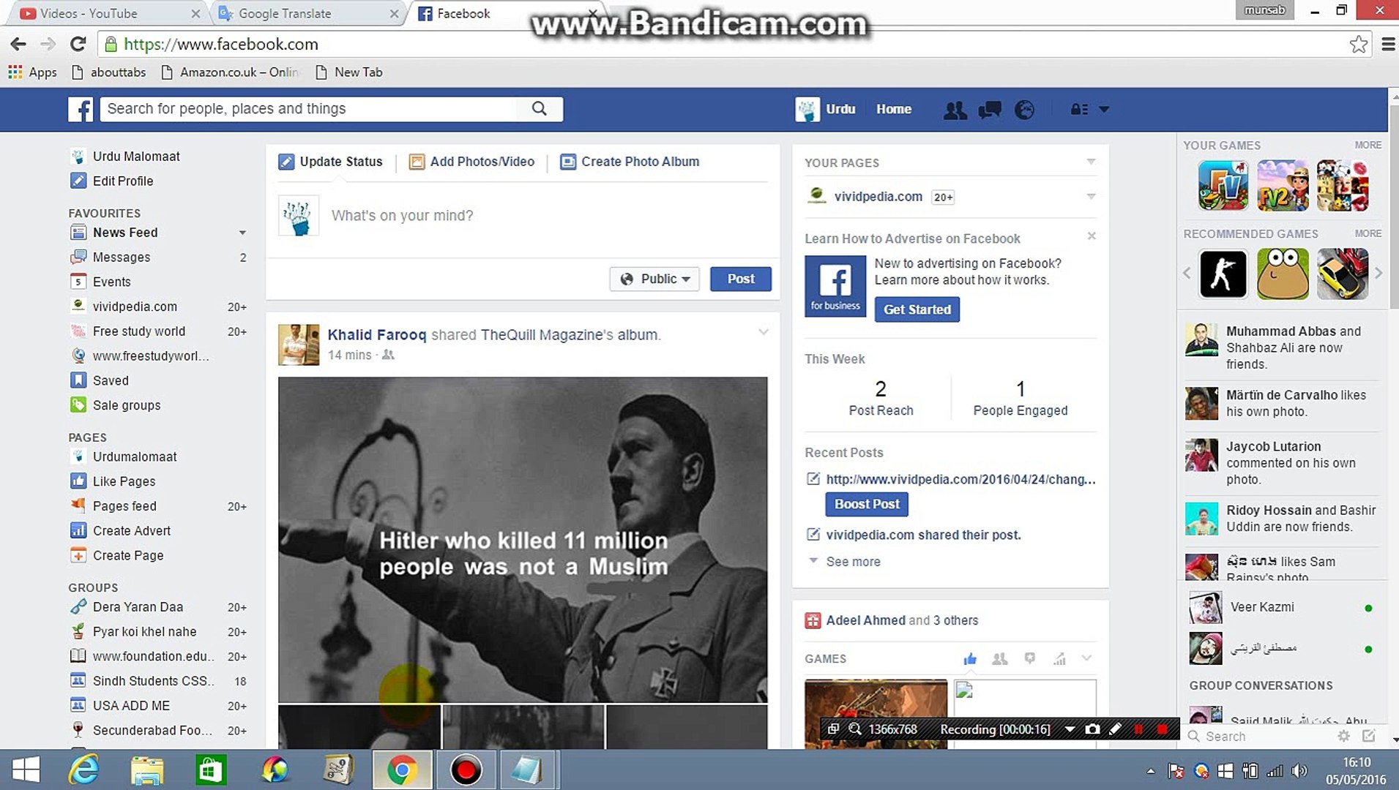Open the Messenger messages icon
The height and width of the screenshot is (790, 1399).
tap(989, 109)
